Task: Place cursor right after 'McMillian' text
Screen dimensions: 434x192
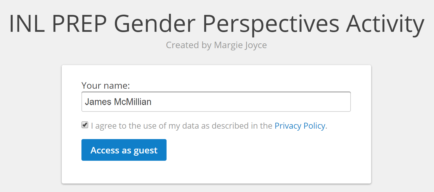Action: click(152, 102)
